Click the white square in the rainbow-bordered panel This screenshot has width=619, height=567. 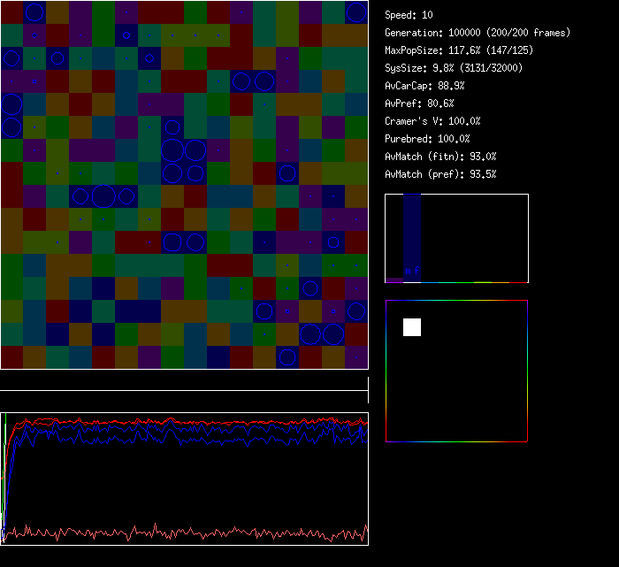(412, 327)
